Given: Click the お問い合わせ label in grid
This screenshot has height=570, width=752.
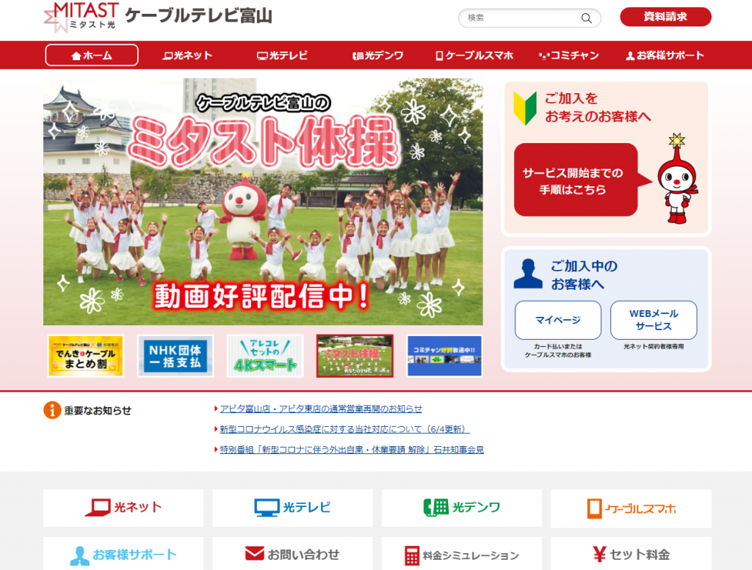Looking at the screenshot, I should (x=303, y=555).
